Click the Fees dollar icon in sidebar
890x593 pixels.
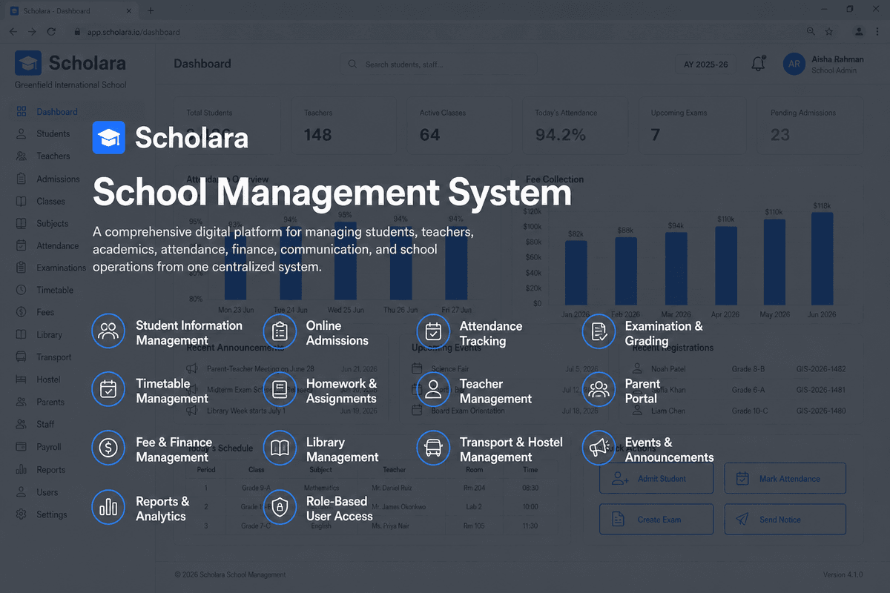tap(22, 312)
